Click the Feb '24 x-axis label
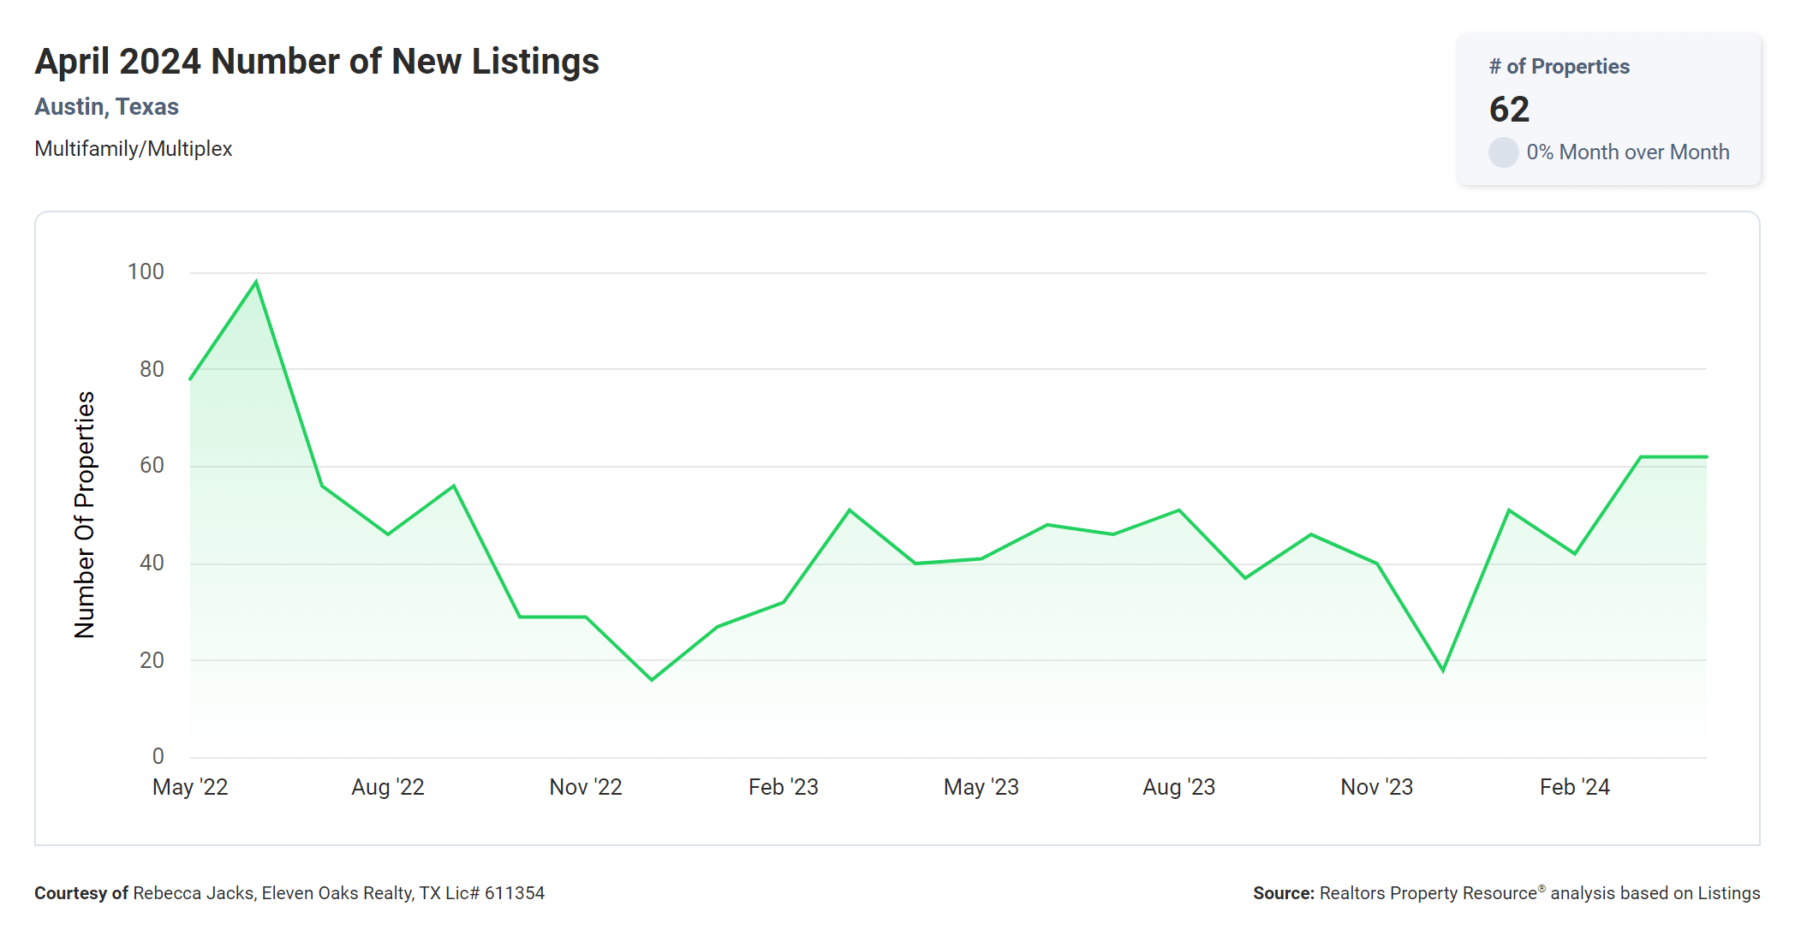1795x942 pixels. (1575, 787)
